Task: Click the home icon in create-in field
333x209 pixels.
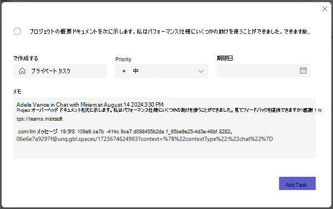Action: pyautogui.click(x=22, y=71)
